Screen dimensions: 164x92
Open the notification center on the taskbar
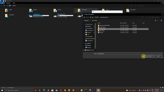click(161, 90)
